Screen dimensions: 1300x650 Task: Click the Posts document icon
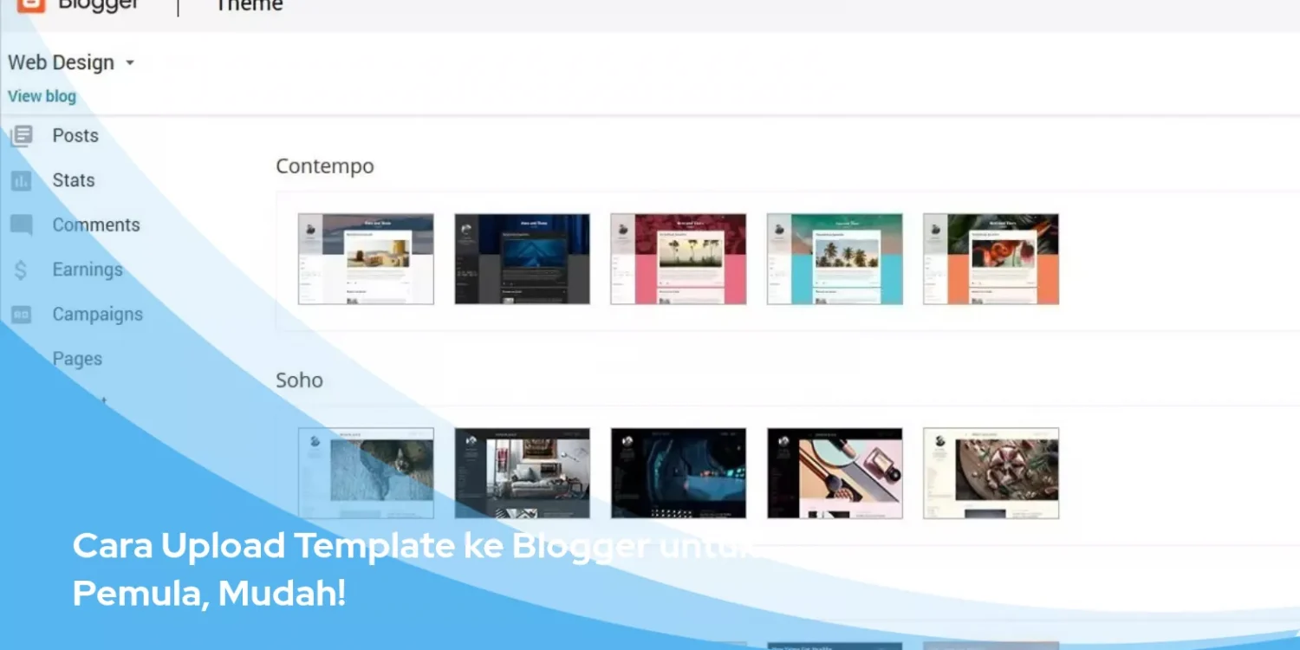(x=22, y=135)
